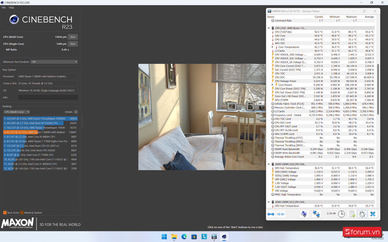The image size is (388, 242).
Task: Select the DRAM Read Bandwidth sensor row
Action: tap(321, 149)
